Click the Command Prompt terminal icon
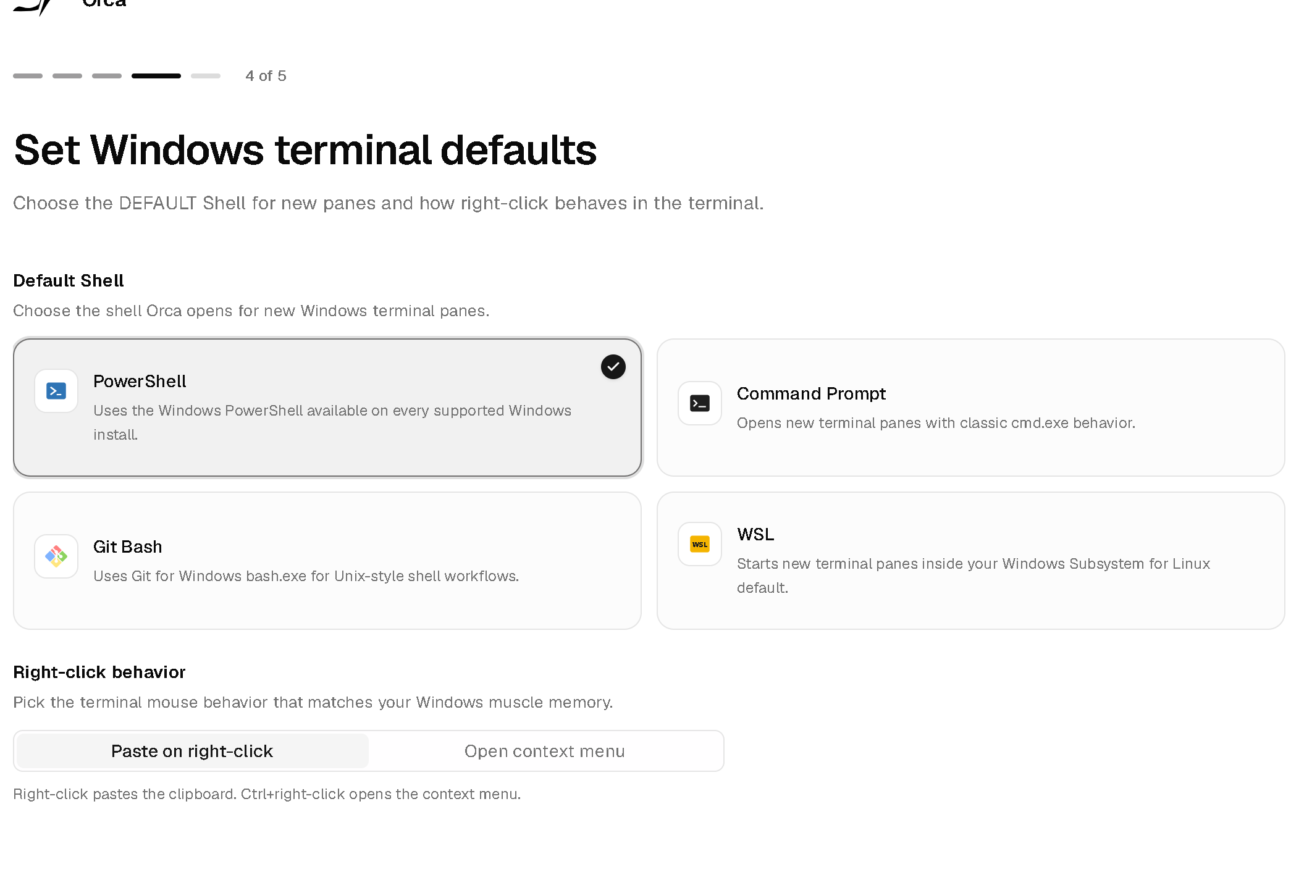The height and width of the screenshot is (875, 1312). [x=700, y=403]
